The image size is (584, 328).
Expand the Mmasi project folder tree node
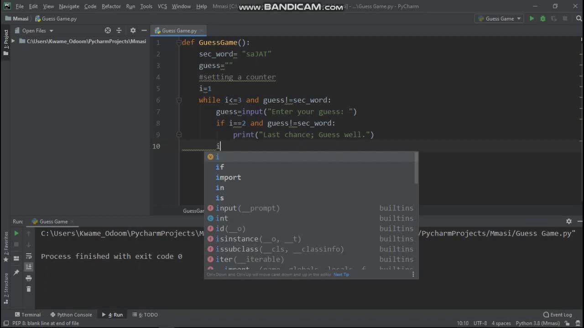click(13, 41)
